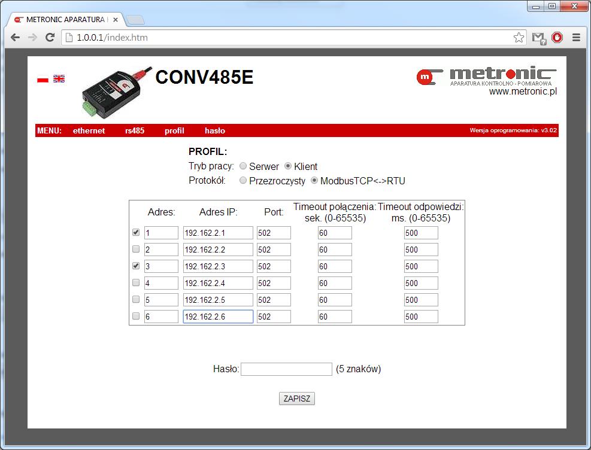Uncheck the checkbox for address row 1

[x=136, y=232]
